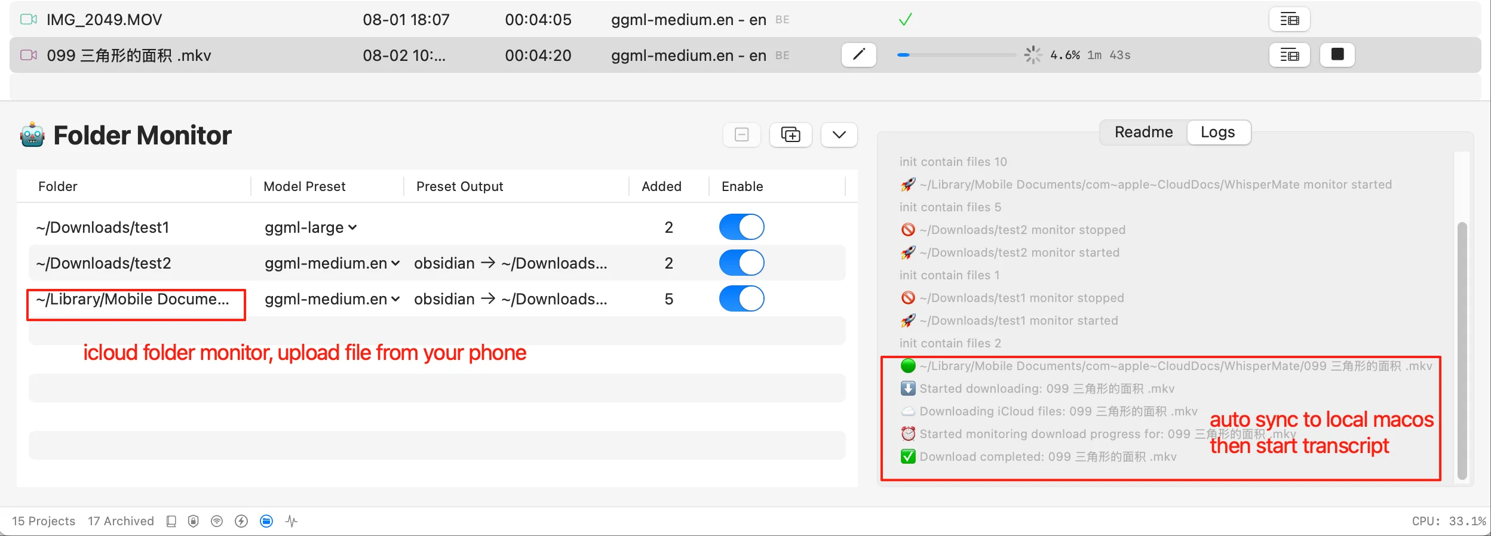Open transcript view for IMG_2049.MOV

1289,20
